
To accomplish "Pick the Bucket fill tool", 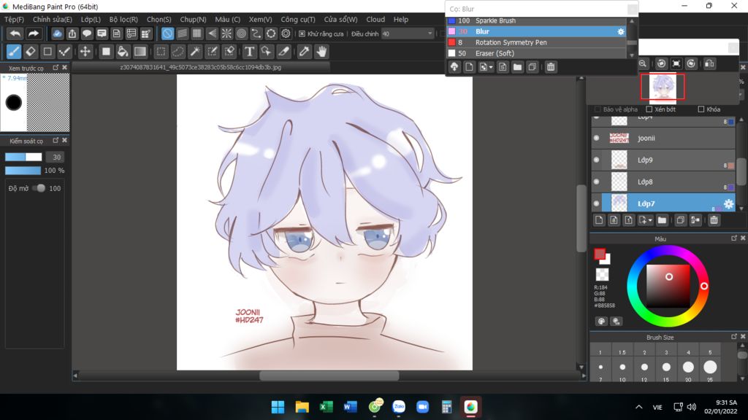I will click(123, 52).
